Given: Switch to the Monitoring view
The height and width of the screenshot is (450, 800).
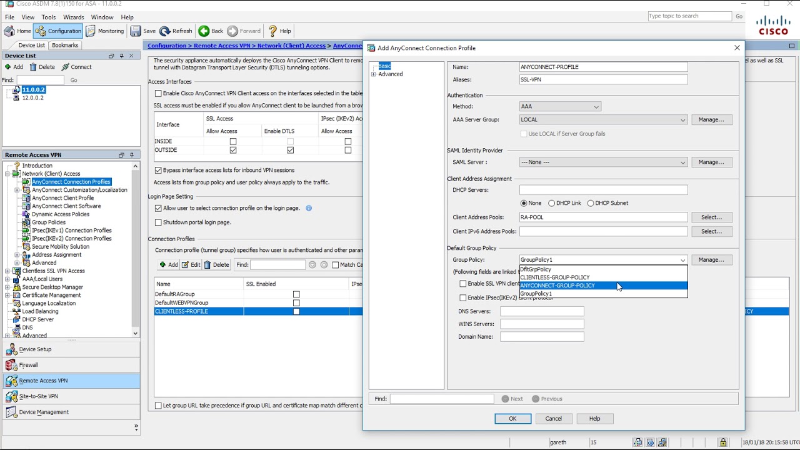Looking at the screenshot, I should click(x=105, y=31).
